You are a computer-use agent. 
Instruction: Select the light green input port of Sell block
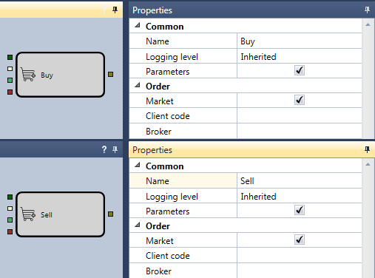tap(10, 220)
